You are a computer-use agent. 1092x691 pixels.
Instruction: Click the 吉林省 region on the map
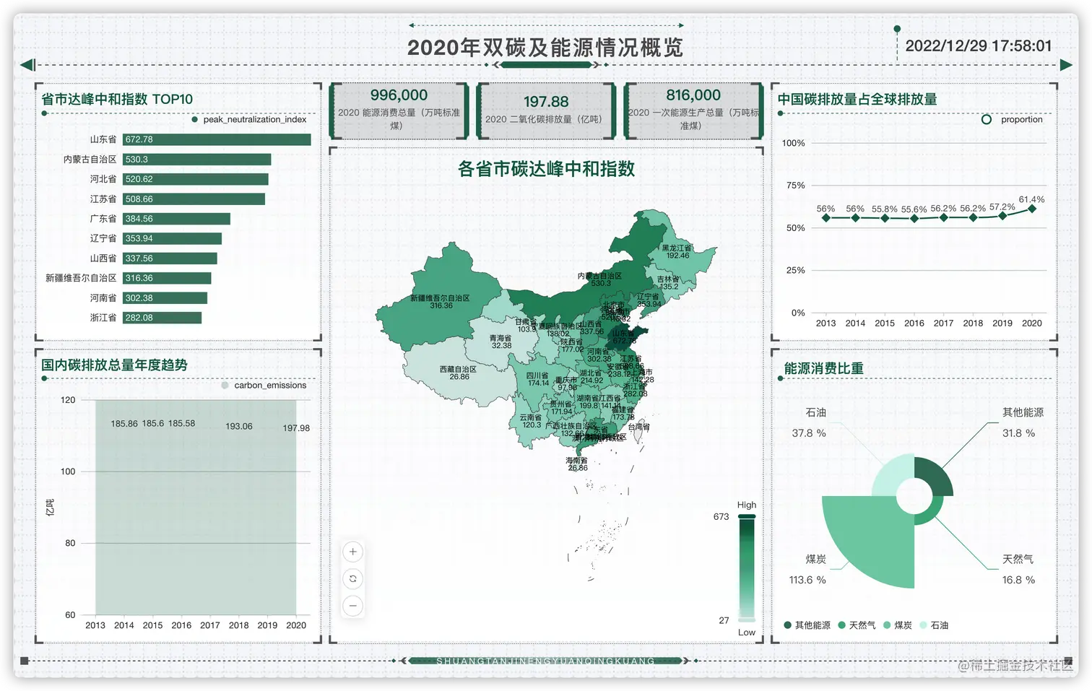pyautogui.click(x=668, y=282)
